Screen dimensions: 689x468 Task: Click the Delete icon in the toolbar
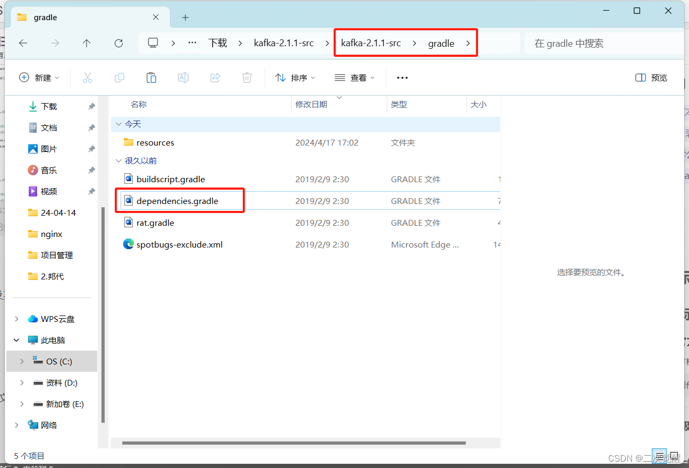(246, 78)
